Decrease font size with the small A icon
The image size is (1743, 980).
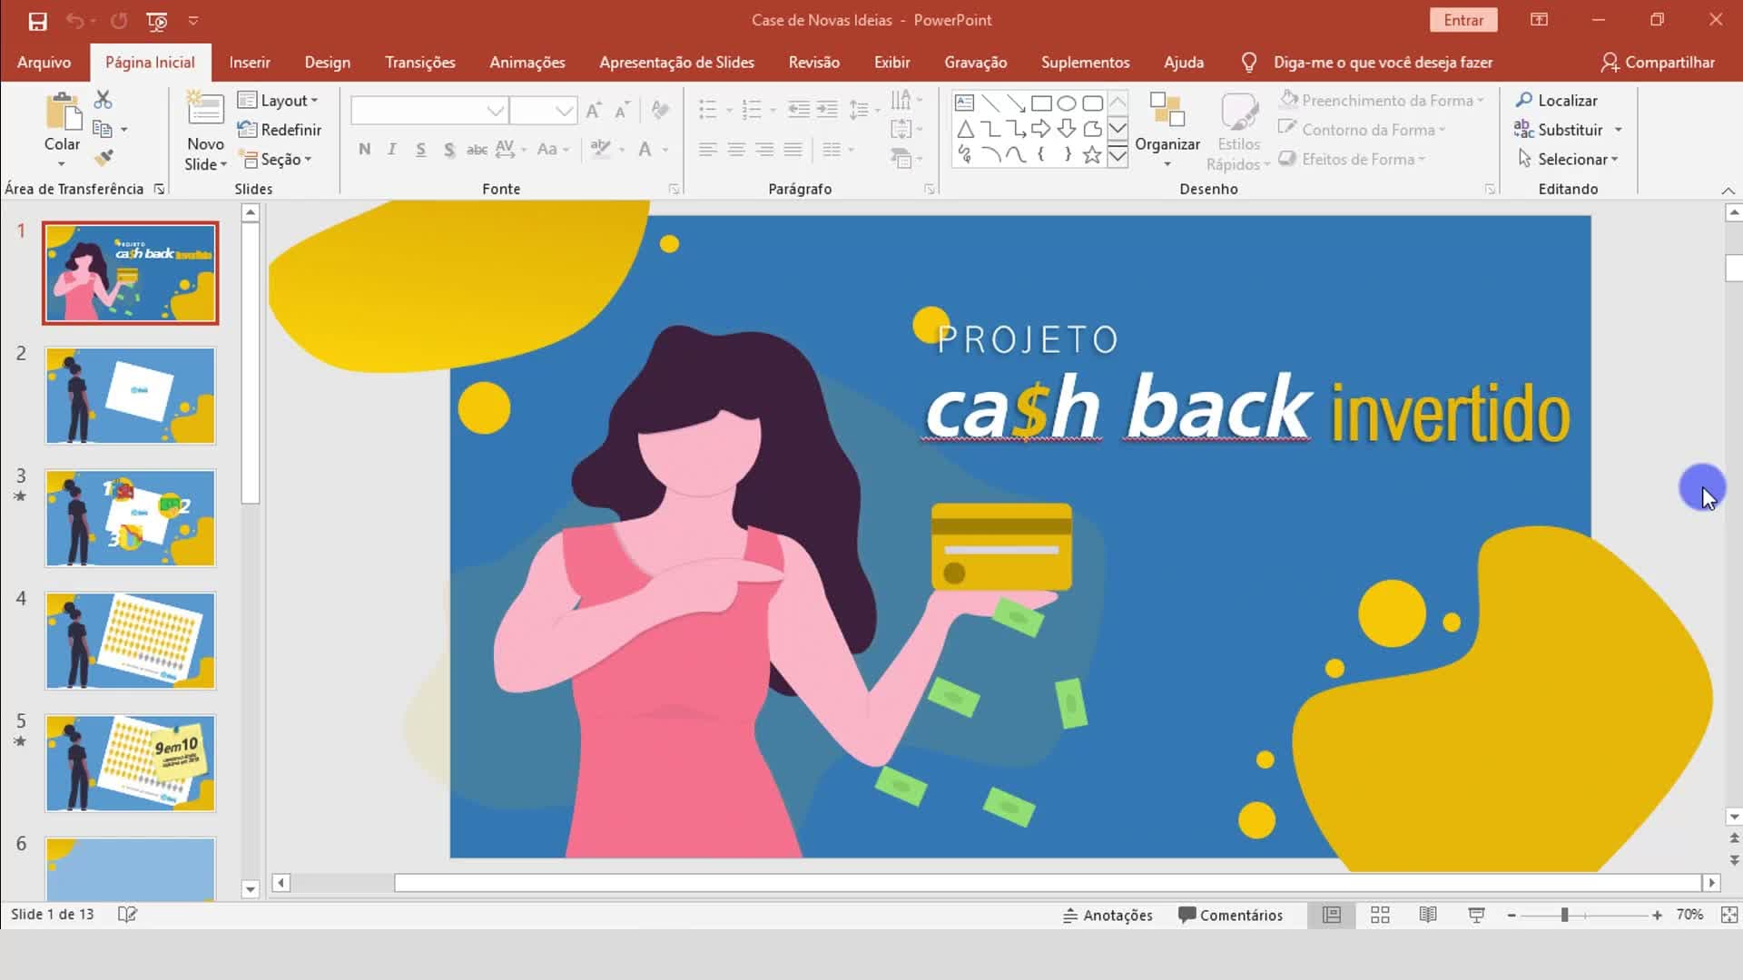coord(622,111)
